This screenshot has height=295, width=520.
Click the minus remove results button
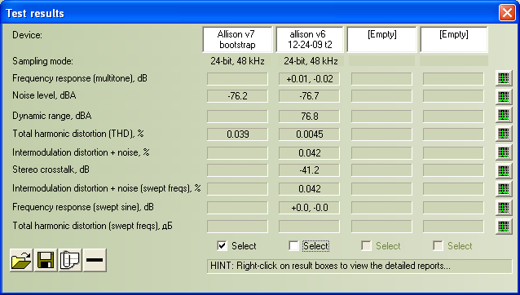pyautogui.click(x=95, y=260)
